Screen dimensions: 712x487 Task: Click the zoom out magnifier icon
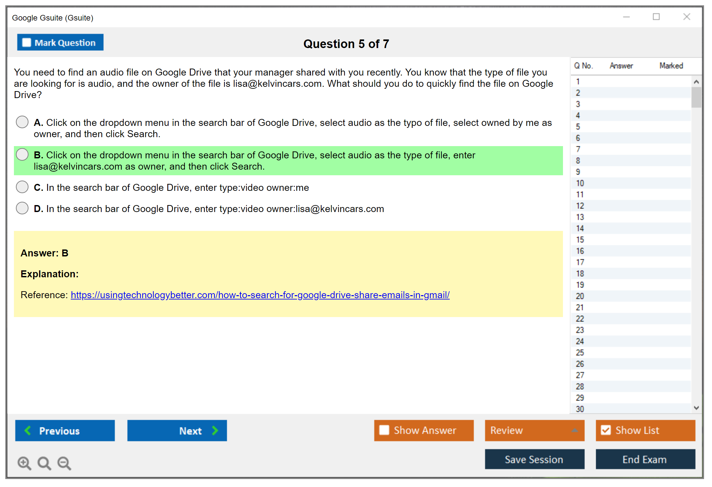coord(64,463)
